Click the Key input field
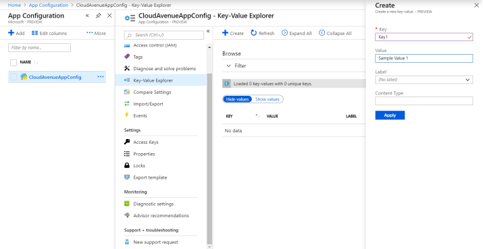Viewport: 483px width, 249px height. pos(424,37)
